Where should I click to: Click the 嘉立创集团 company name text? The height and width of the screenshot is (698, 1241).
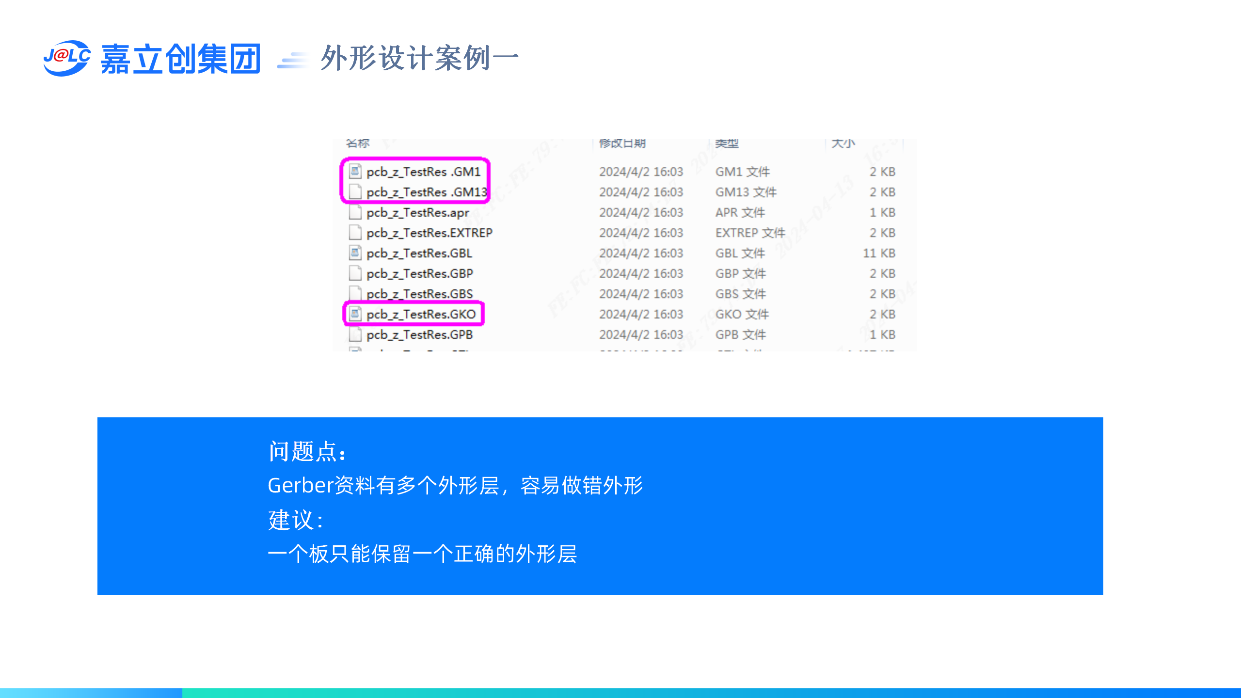[180, 59]
